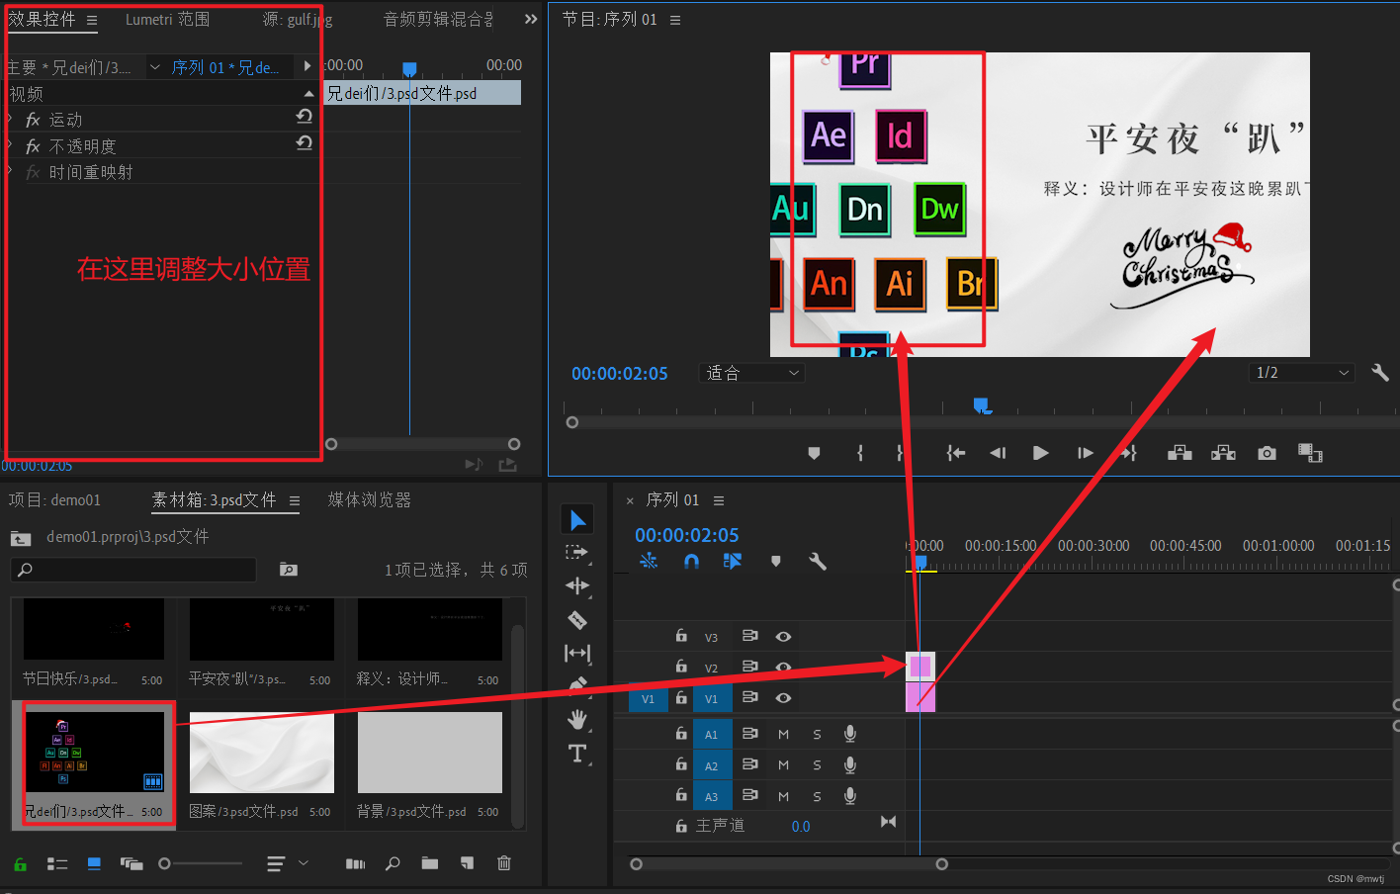Image resolution: width=1400 pixels, height=894 pixels.
Task: Enable voice-over record on track A3
Action: click(x=850, y=796)
